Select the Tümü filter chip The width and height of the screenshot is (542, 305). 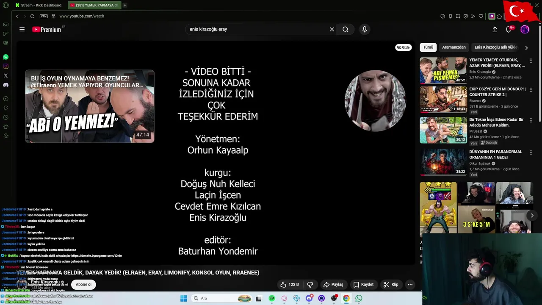[x=428, y=47]
